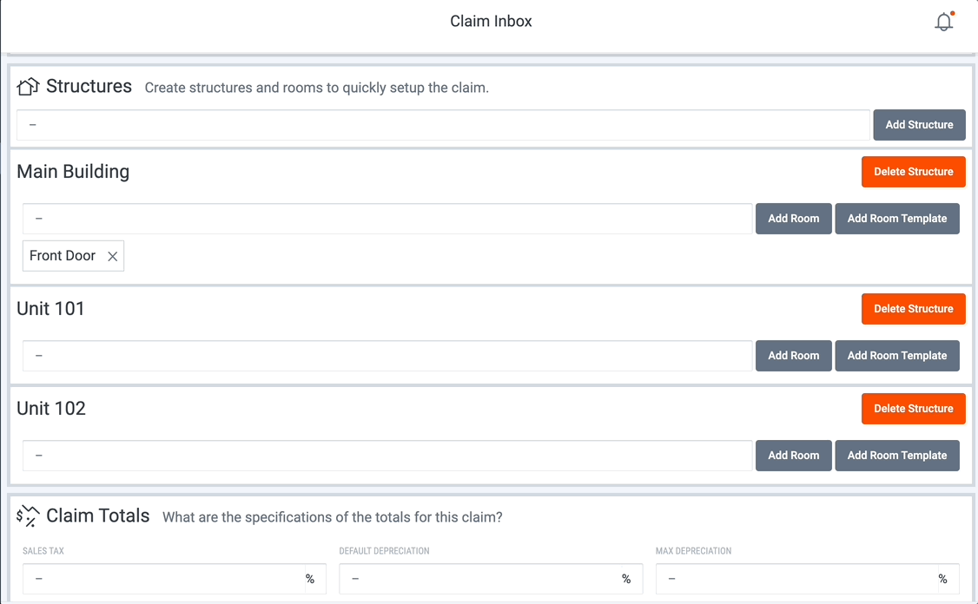Click the Main Building room name field
This screenshot has width=978, height=604.
[387, 218]
